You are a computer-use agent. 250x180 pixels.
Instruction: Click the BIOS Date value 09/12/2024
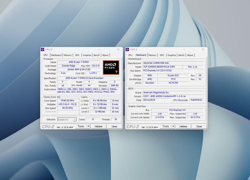(157, 100)
